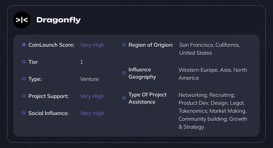Click the Venture type value
The image size is (273, 148).
89,79
